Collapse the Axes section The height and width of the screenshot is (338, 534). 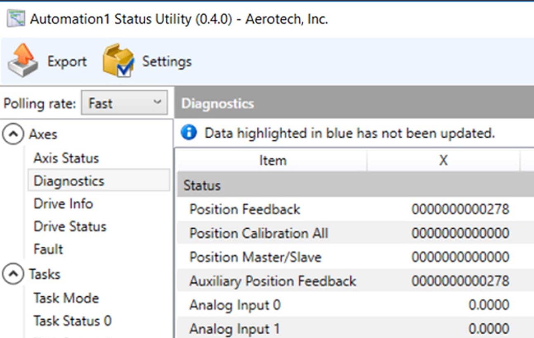pyautogui.click(x=13, y=134)
